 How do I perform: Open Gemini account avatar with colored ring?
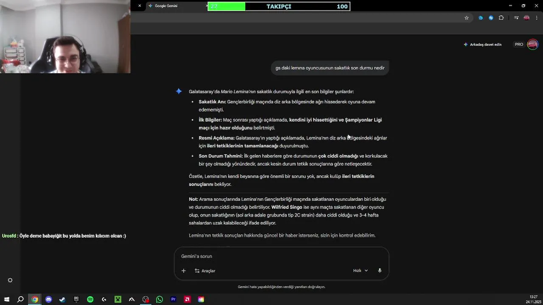(x=532, y=44)
